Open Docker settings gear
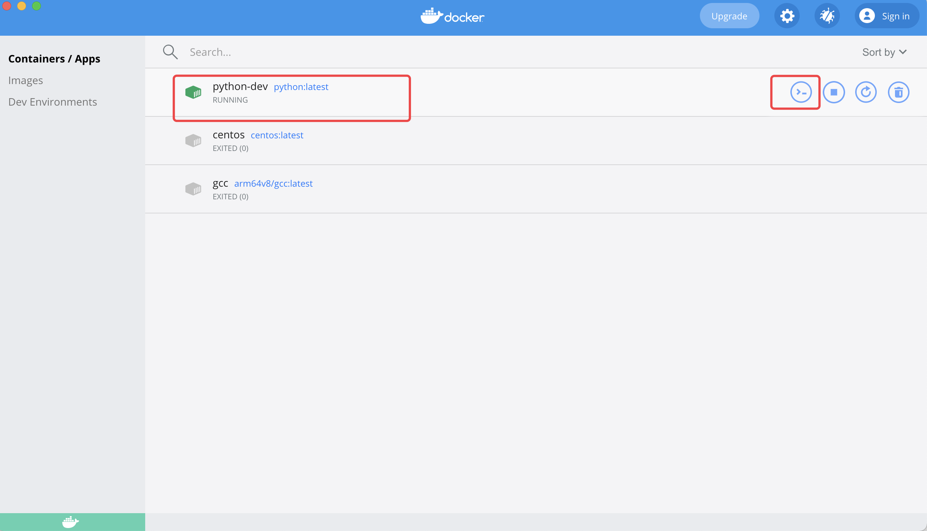Screen dimensions: 927x531 coord(787,16)
